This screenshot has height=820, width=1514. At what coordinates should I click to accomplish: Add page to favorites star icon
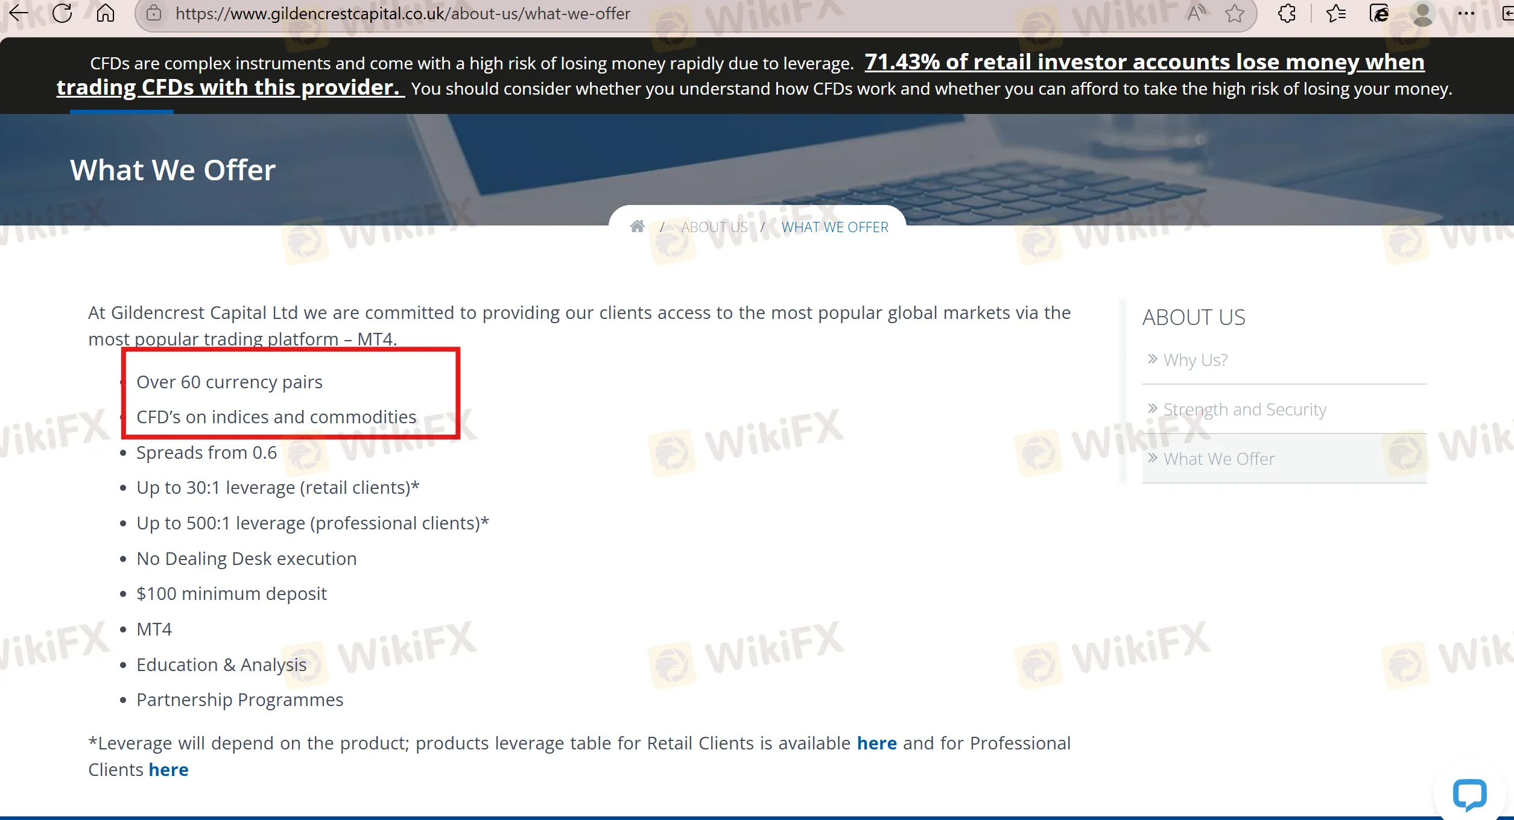tap(1235, 13)
